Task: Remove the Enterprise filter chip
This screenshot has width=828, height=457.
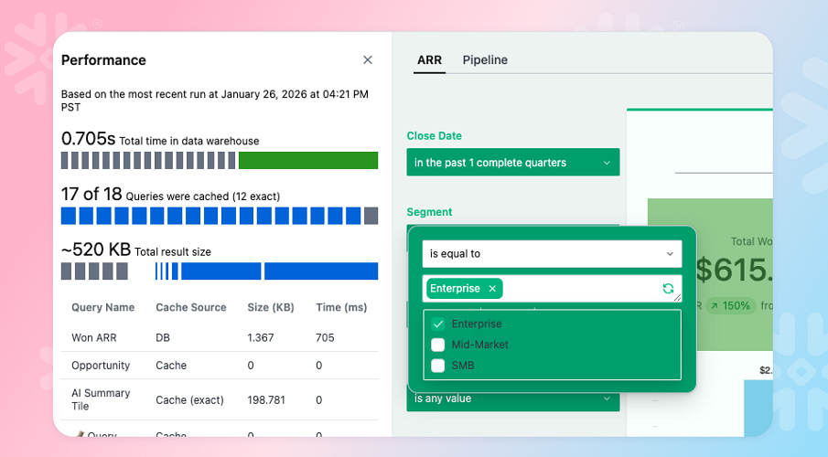Action: [x=492, y=289]
